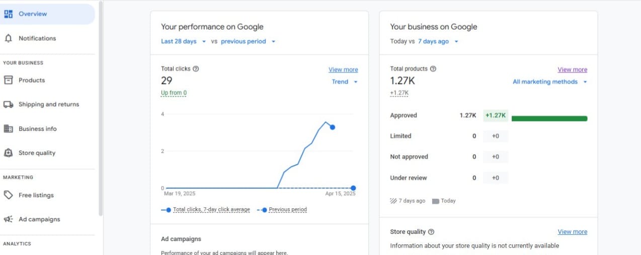The image size is (641, 255).
Task: Click the Total clicks help icon
Action: coord(196,69)
